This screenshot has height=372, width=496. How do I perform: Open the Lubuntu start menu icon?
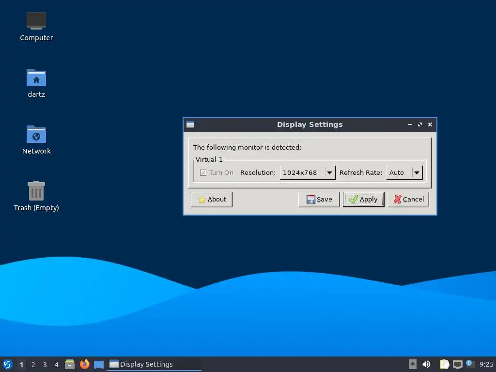pos(8,364)
